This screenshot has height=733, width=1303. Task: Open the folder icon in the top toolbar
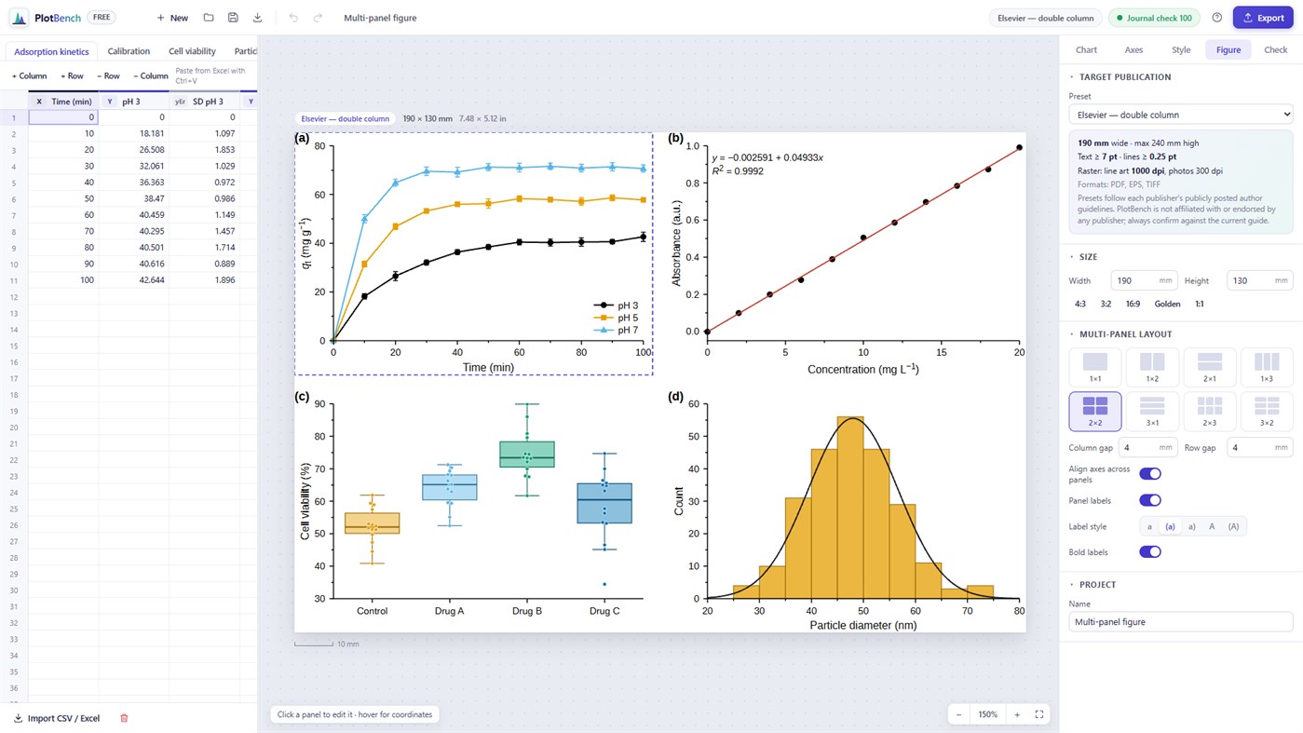coord(209,18)
